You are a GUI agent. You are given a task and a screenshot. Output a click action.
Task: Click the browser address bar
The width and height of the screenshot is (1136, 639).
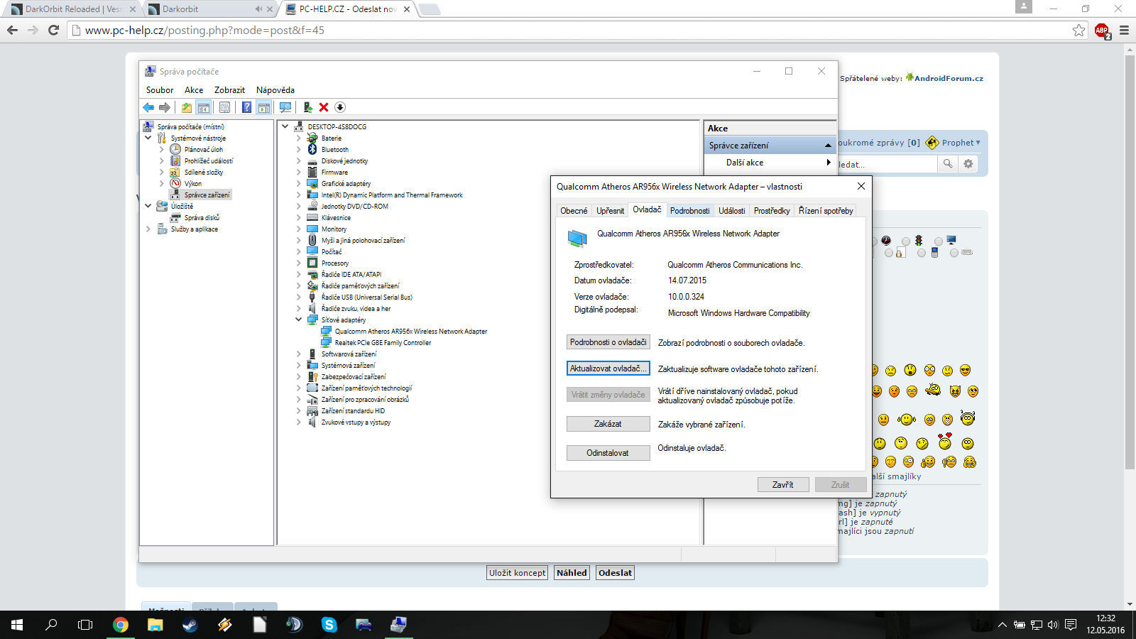[x=568, y=31]
